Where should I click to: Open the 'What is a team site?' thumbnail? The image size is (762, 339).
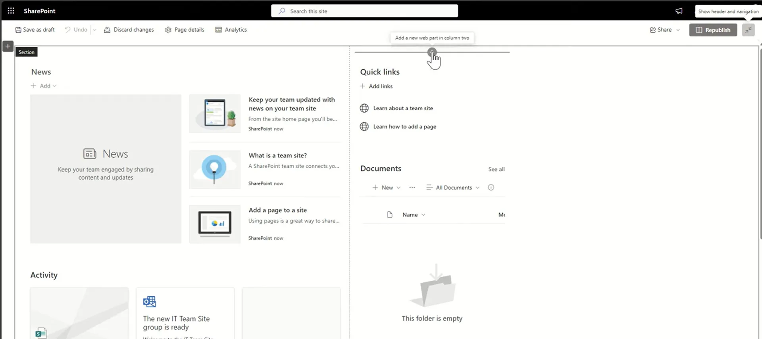coord(215,169)
